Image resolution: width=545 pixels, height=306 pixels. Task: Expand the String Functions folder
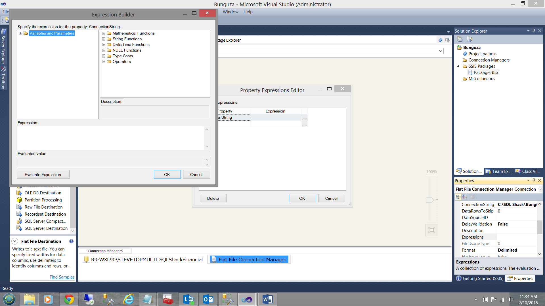tap(104, 39)
